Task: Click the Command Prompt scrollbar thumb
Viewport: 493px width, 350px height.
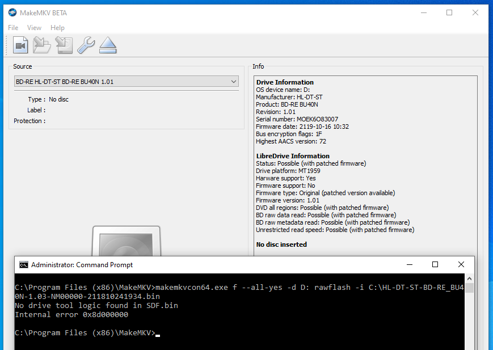Action: 469,288
